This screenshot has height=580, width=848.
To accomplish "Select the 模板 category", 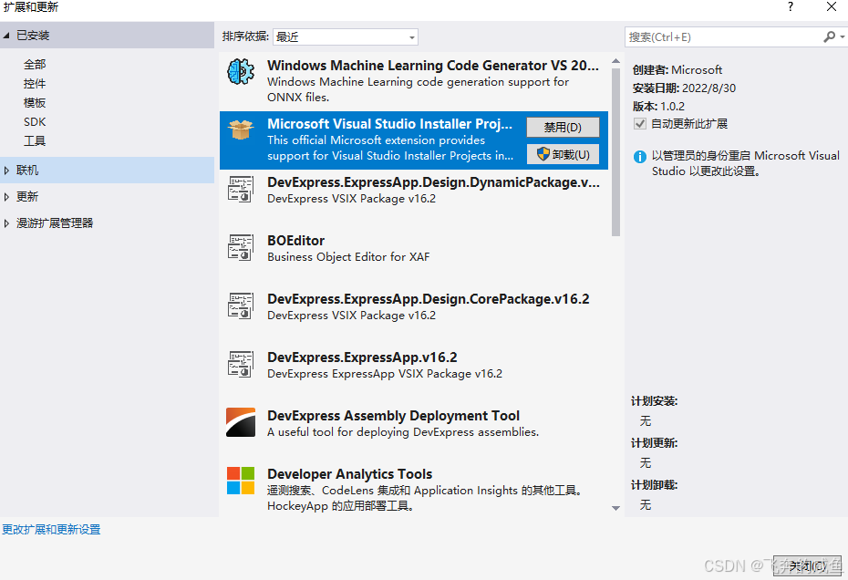I will [35, 103].
